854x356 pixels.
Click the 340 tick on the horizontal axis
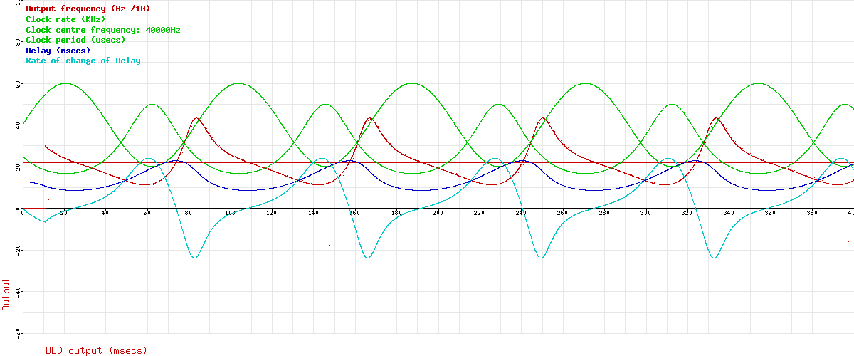(x=728, y=213)
